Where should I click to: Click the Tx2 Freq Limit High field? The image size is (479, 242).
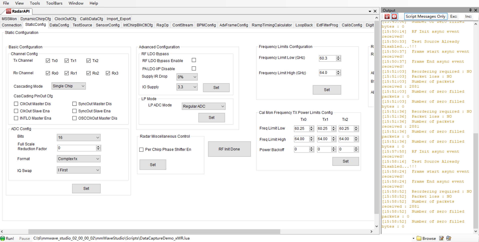click(346, 139)
